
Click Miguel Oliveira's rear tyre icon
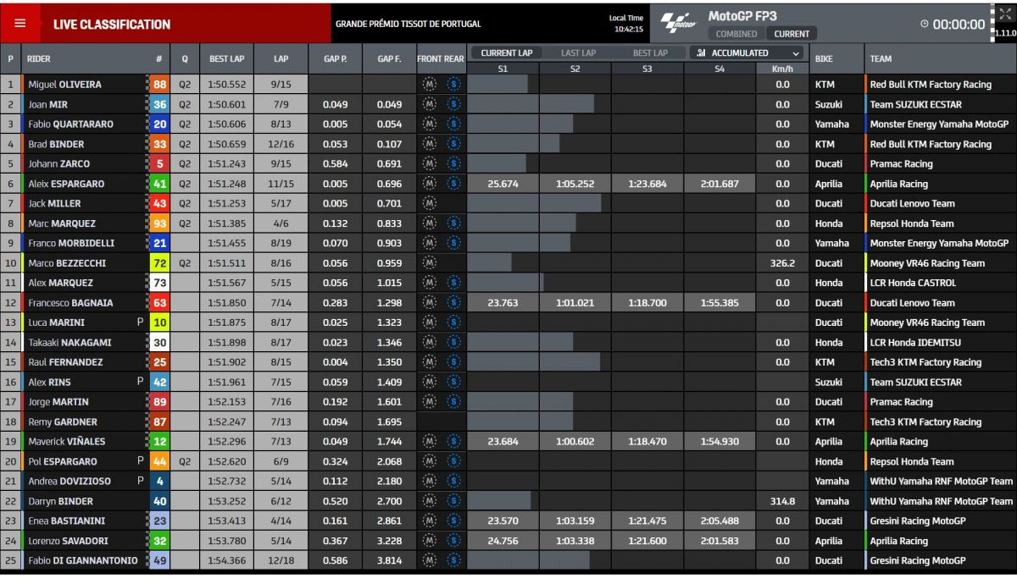click(452, 85)
